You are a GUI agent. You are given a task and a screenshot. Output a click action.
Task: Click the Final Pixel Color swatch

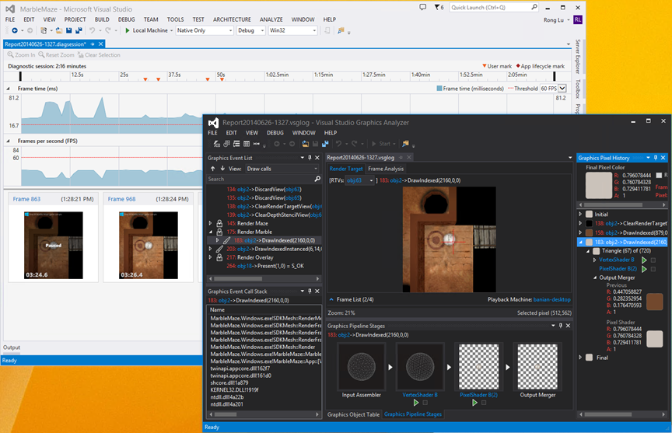coord(598,185)
